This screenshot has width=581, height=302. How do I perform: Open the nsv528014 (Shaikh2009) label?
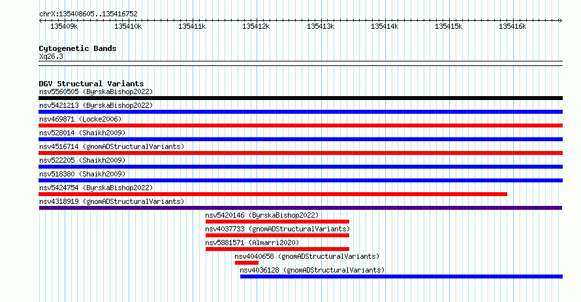coord(82,133)
